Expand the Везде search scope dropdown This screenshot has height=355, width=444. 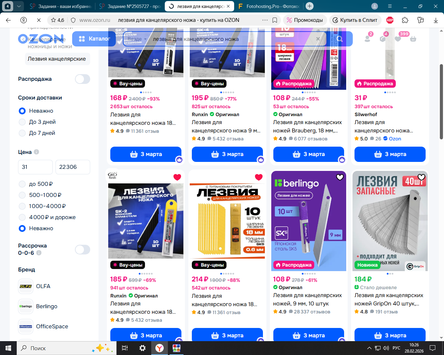coord(137,39)
